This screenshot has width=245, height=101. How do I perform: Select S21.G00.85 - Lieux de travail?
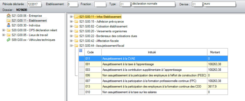point(30,35)
